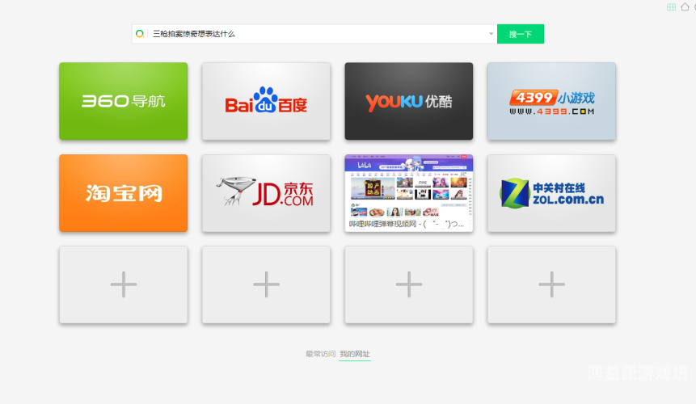Expand the search box suggestions dropdown arrow
This screenshot has height=404, width=696.
[x=491, y=34]
